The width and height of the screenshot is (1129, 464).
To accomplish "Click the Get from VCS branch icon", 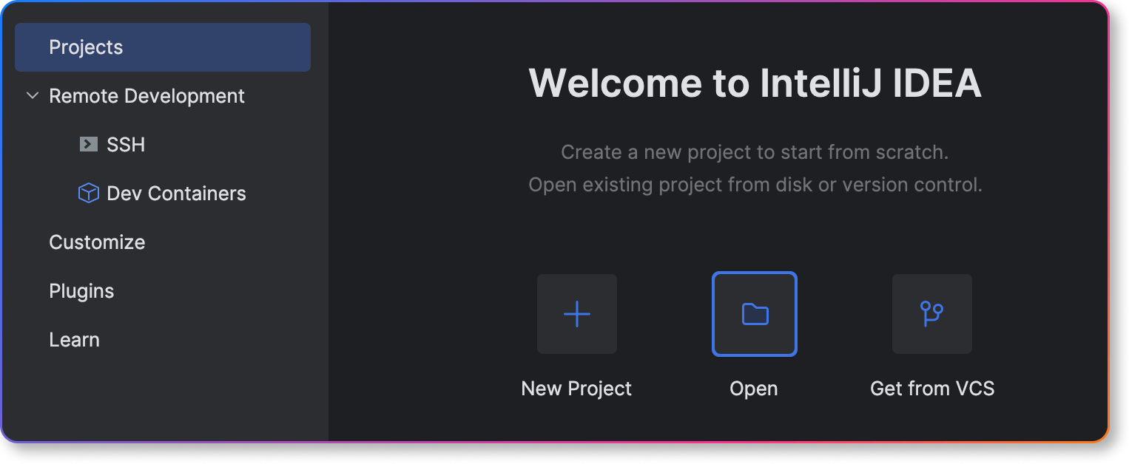I will point(931,314).
